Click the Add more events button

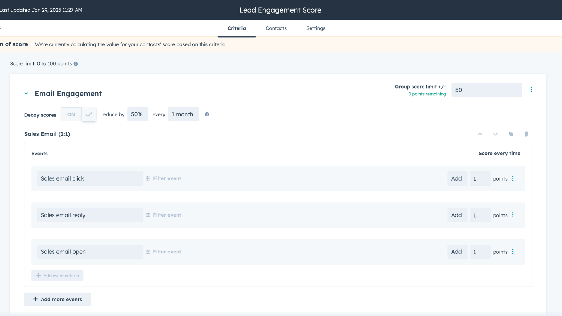(57, 299)
